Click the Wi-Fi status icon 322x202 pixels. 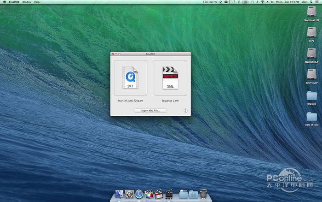(262, 2)
